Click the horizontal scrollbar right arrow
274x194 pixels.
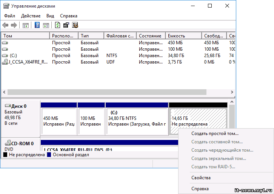tap(232, 92)
